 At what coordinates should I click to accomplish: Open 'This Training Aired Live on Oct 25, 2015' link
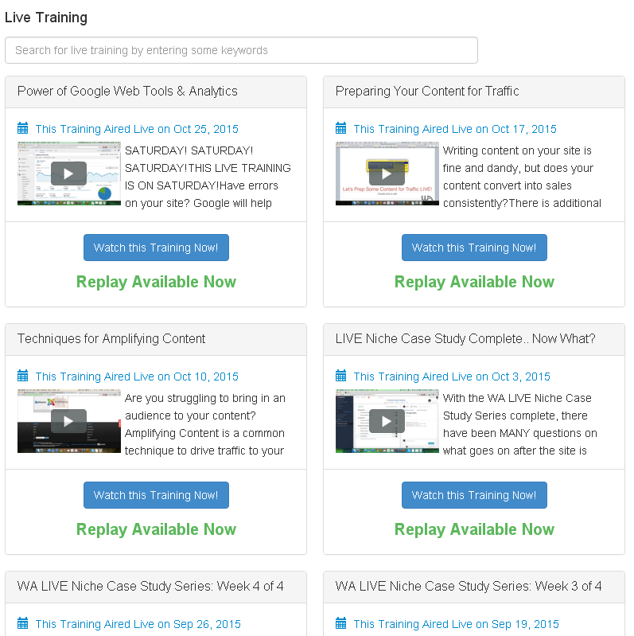(137, 129)
